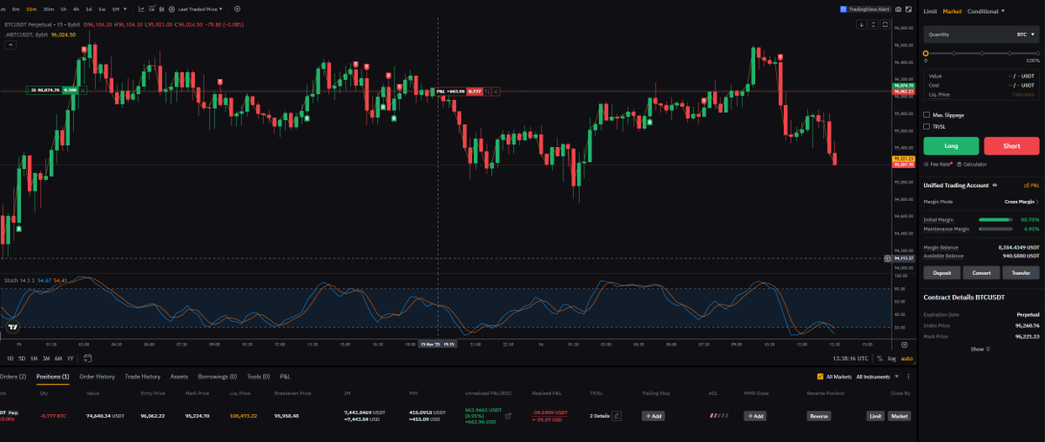Share unrealized P&L with share icon
The image size is (1045, 442).
(508, 416)
